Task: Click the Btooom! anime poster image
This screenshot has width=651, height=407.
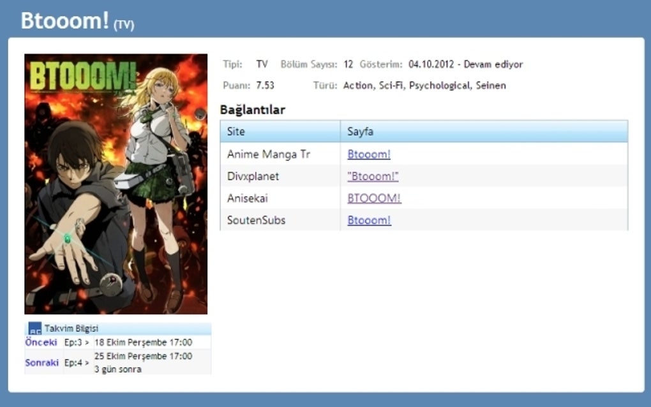Action: [116, 184]
